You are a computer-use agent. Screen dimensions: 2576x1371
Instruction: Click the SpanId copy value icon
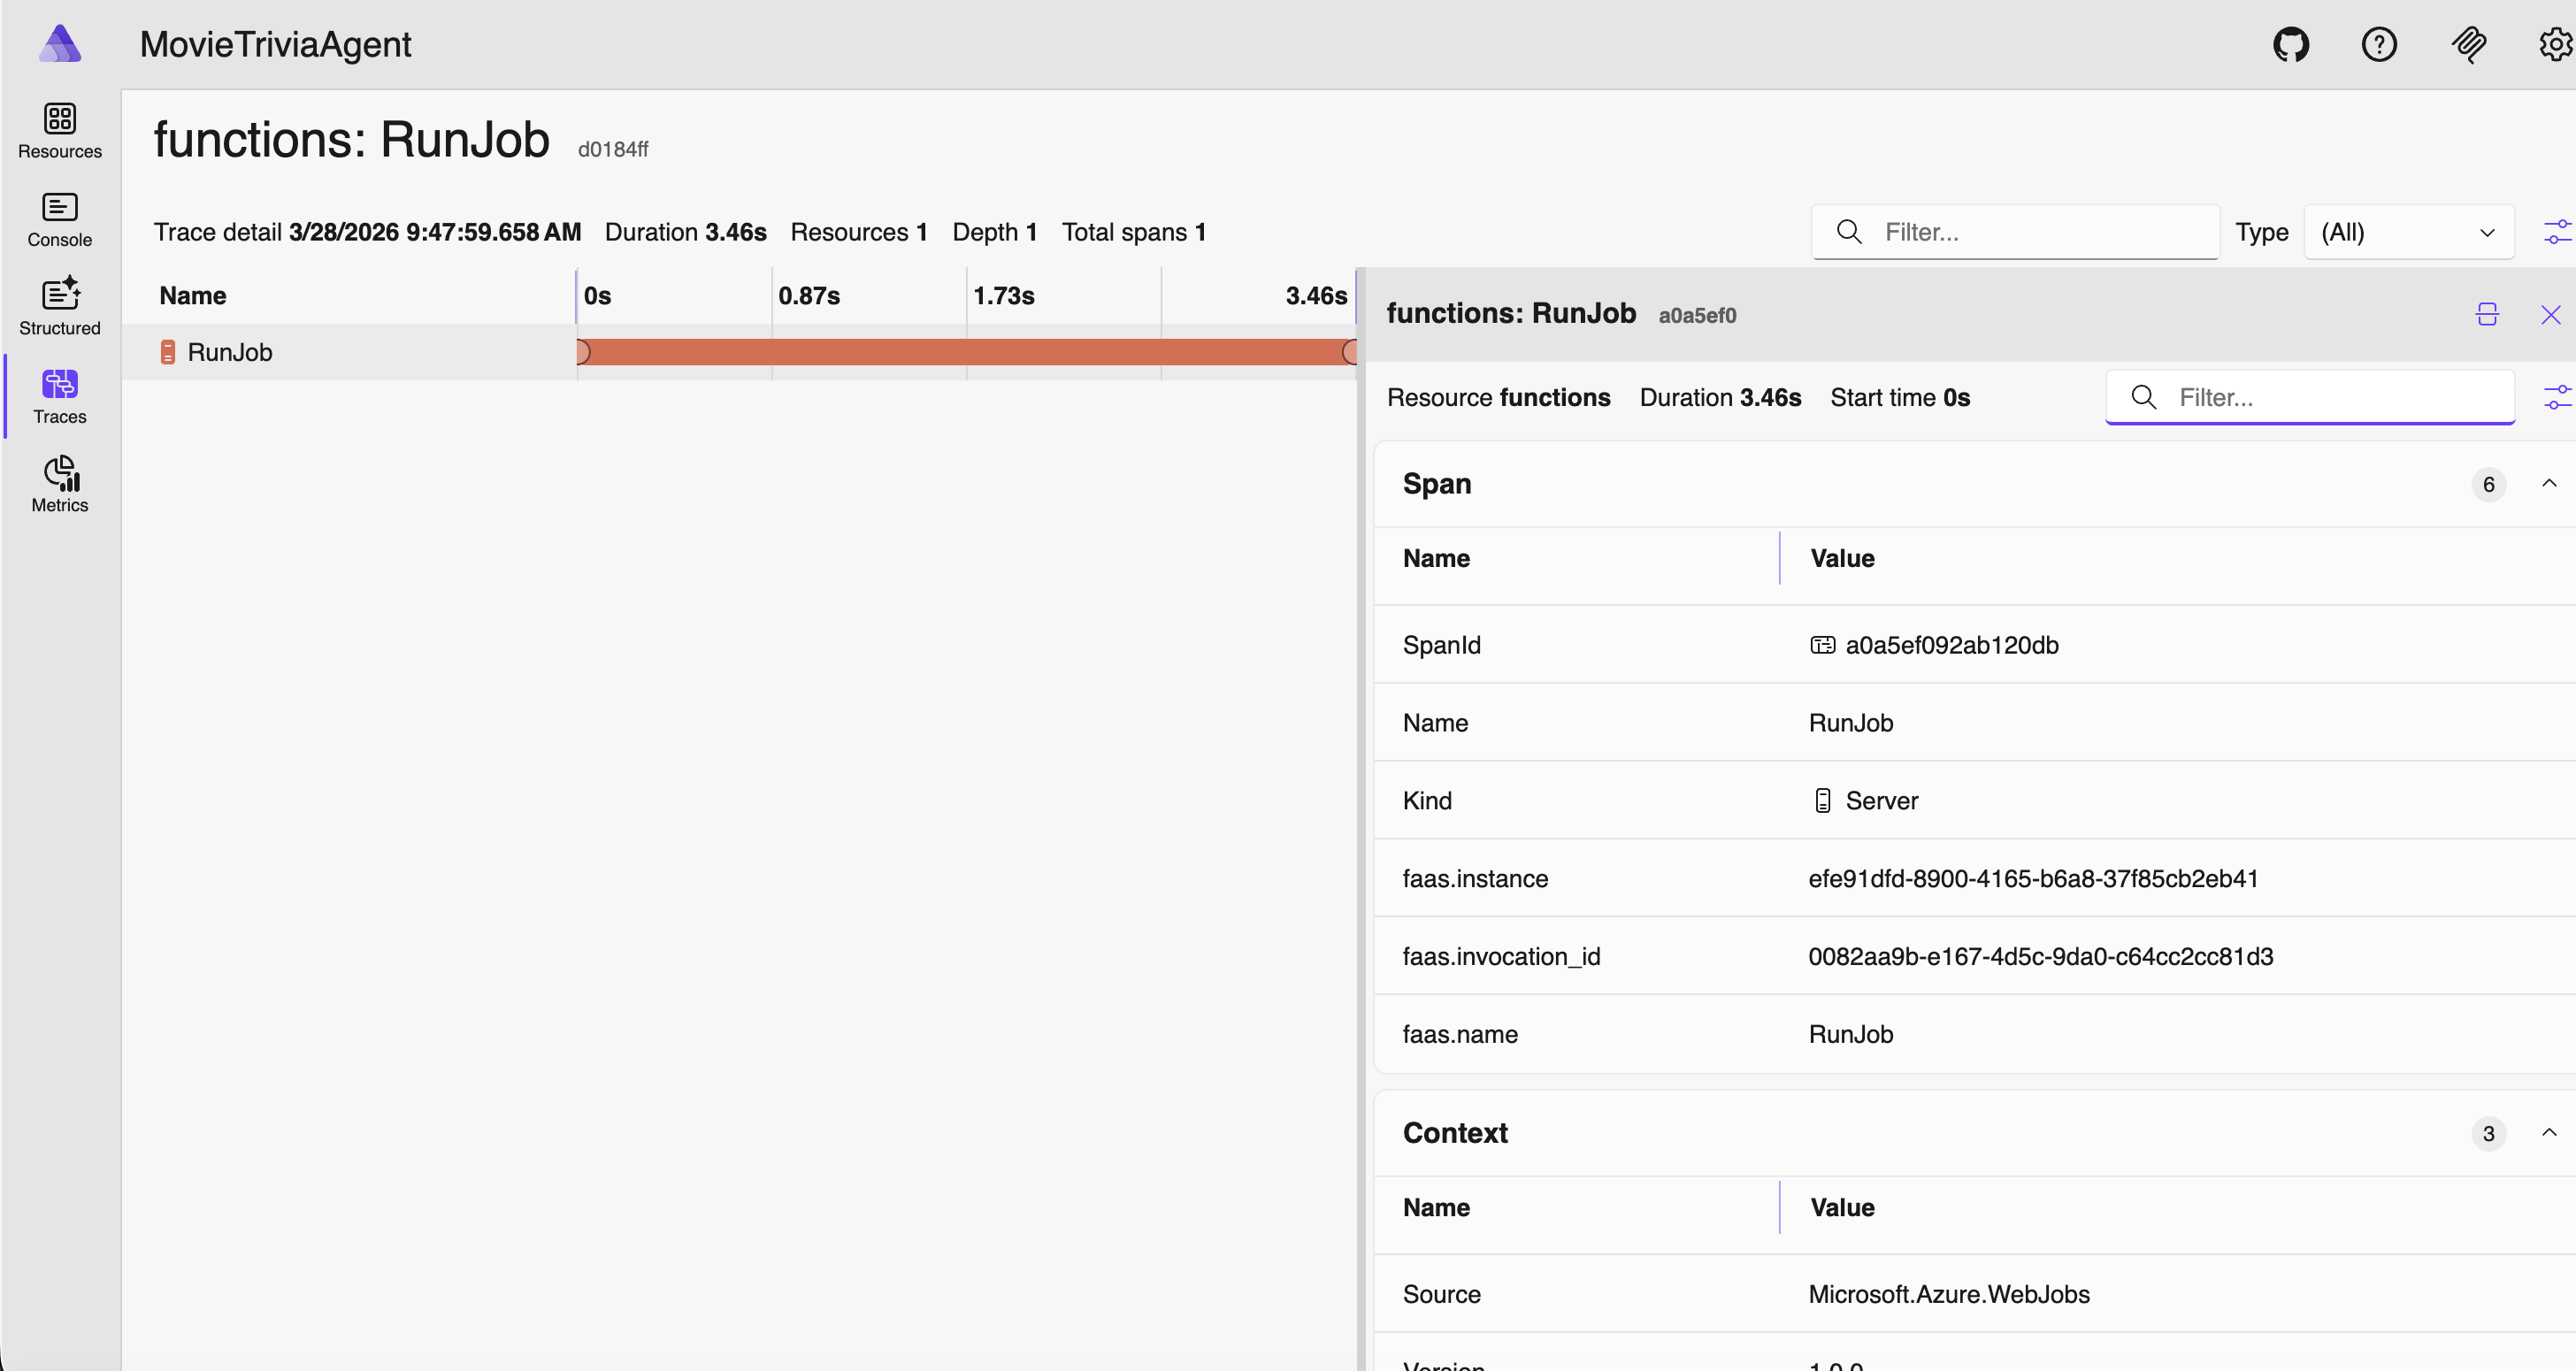coord(1822,645)
